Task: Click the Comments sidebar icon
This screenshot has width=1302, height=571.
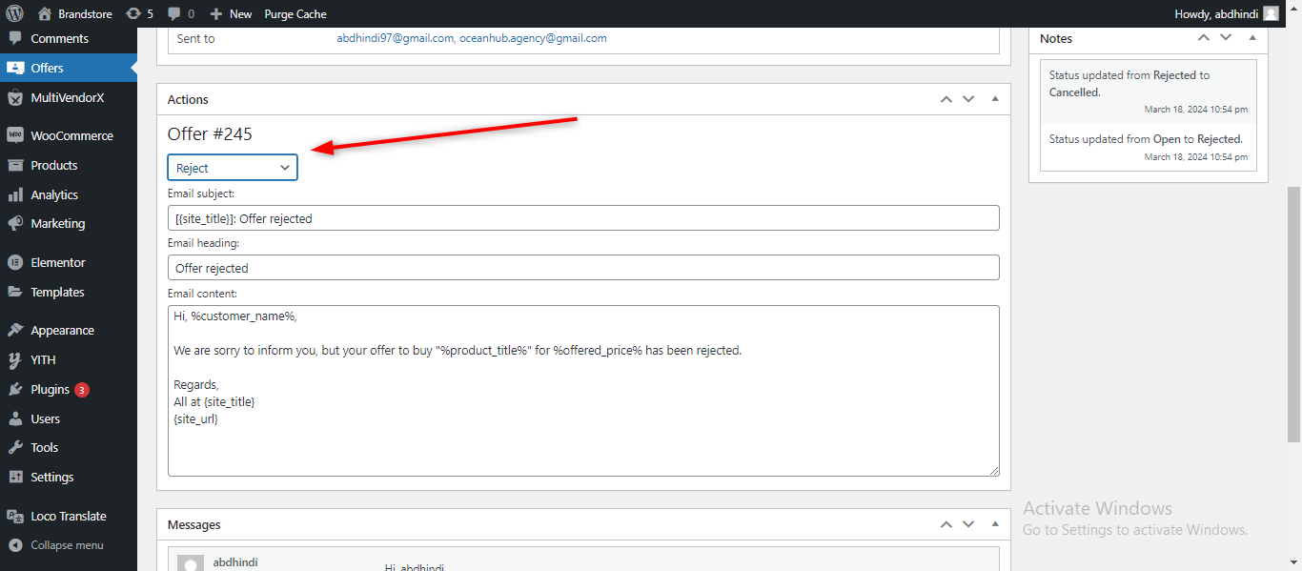Action: pyautogui.click(x=14, y=38)
